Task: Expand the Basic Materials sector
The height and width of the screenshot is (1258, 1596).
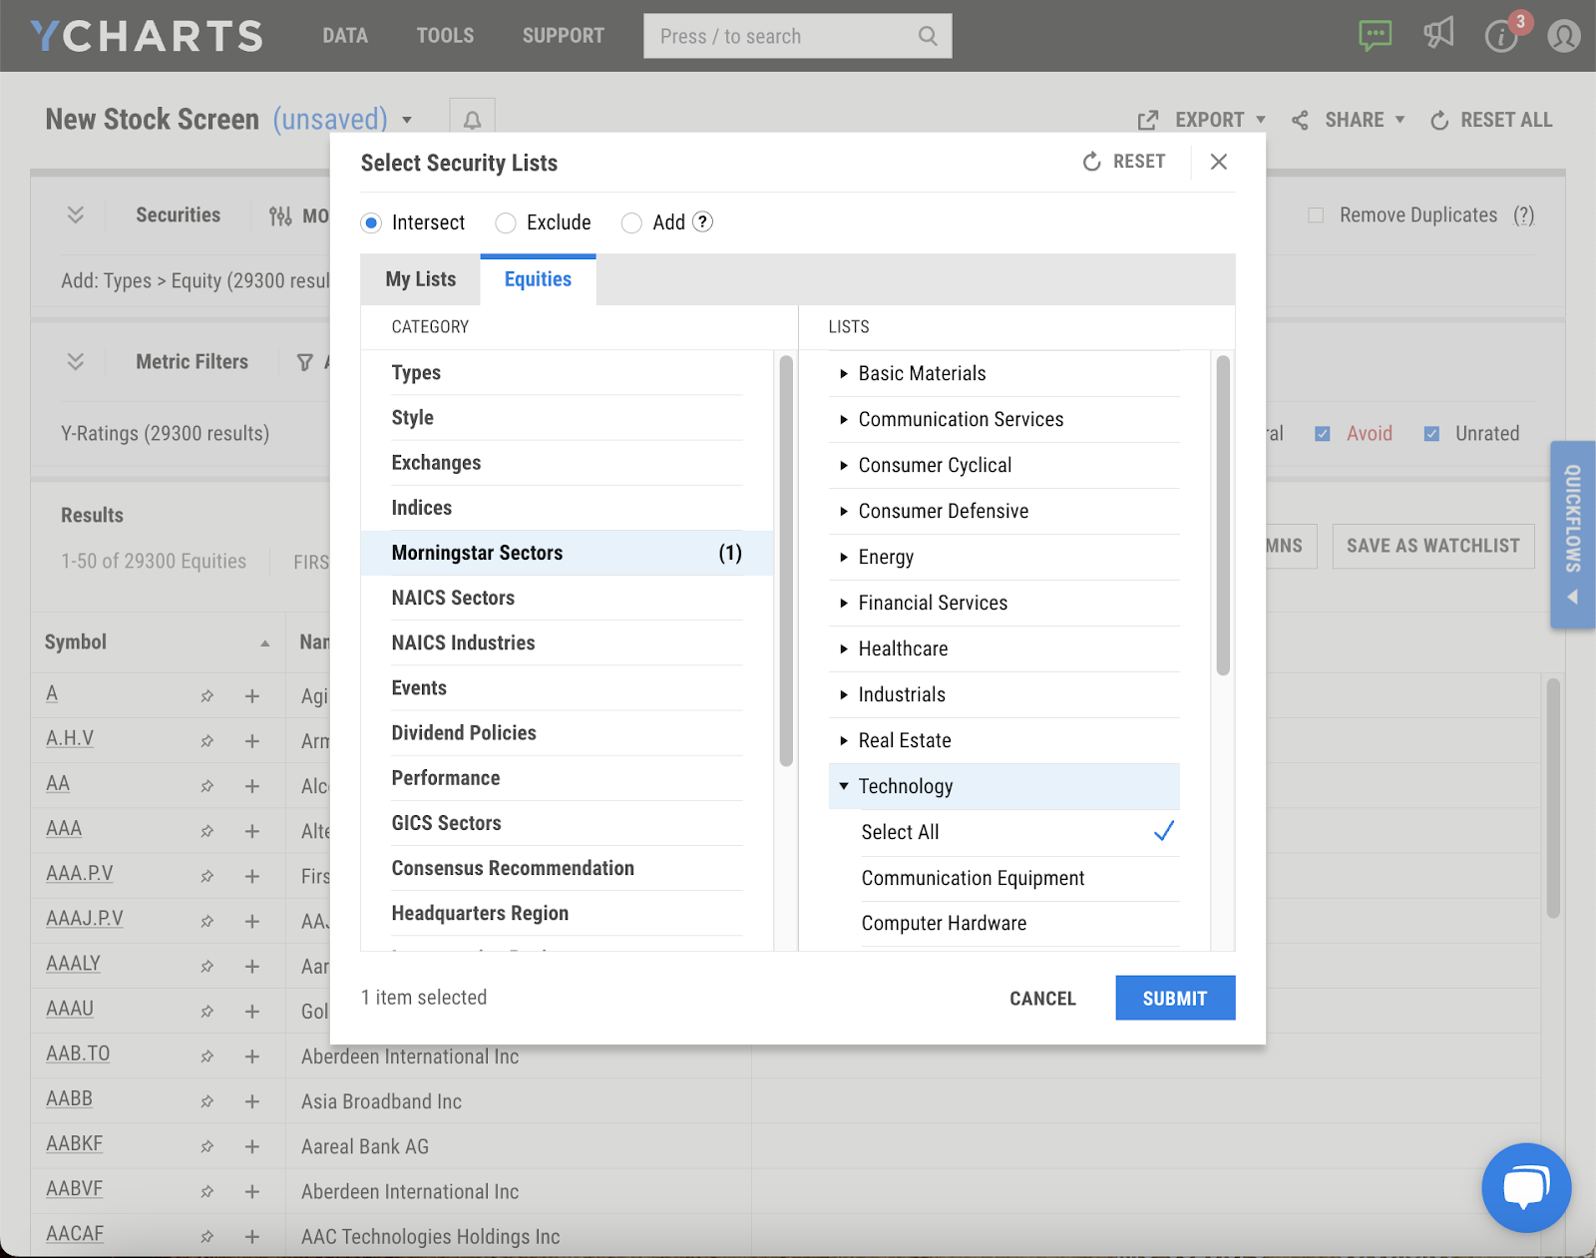Action: (844, 373)
